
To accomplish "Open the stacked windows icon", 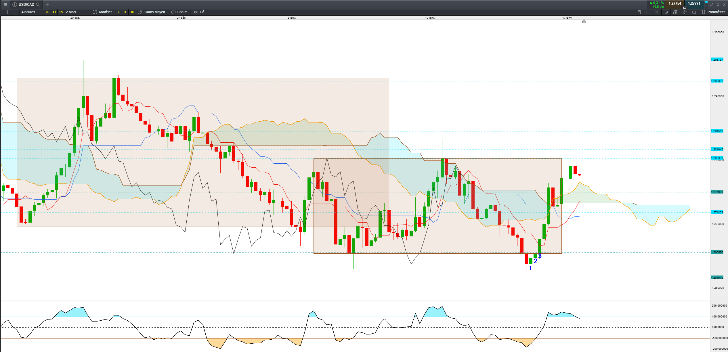I will pyautogui.click(x=675, y=12).
